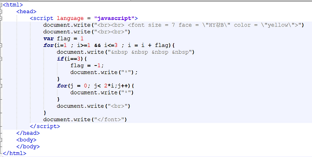
Task: Click the opening <html> tag text
Action: pos(13,5)
